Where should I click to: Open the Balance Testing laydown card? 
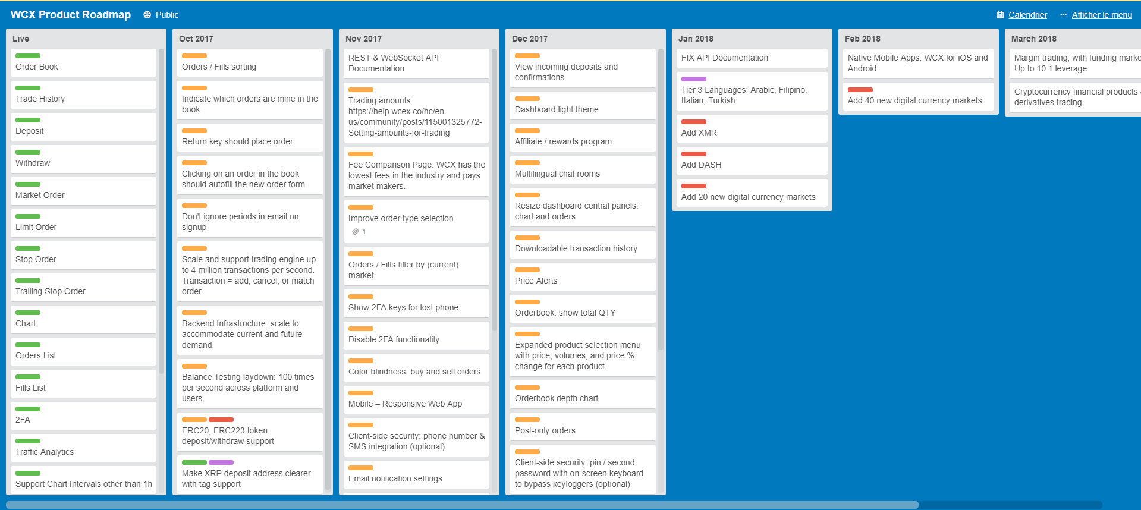(250, 383)
